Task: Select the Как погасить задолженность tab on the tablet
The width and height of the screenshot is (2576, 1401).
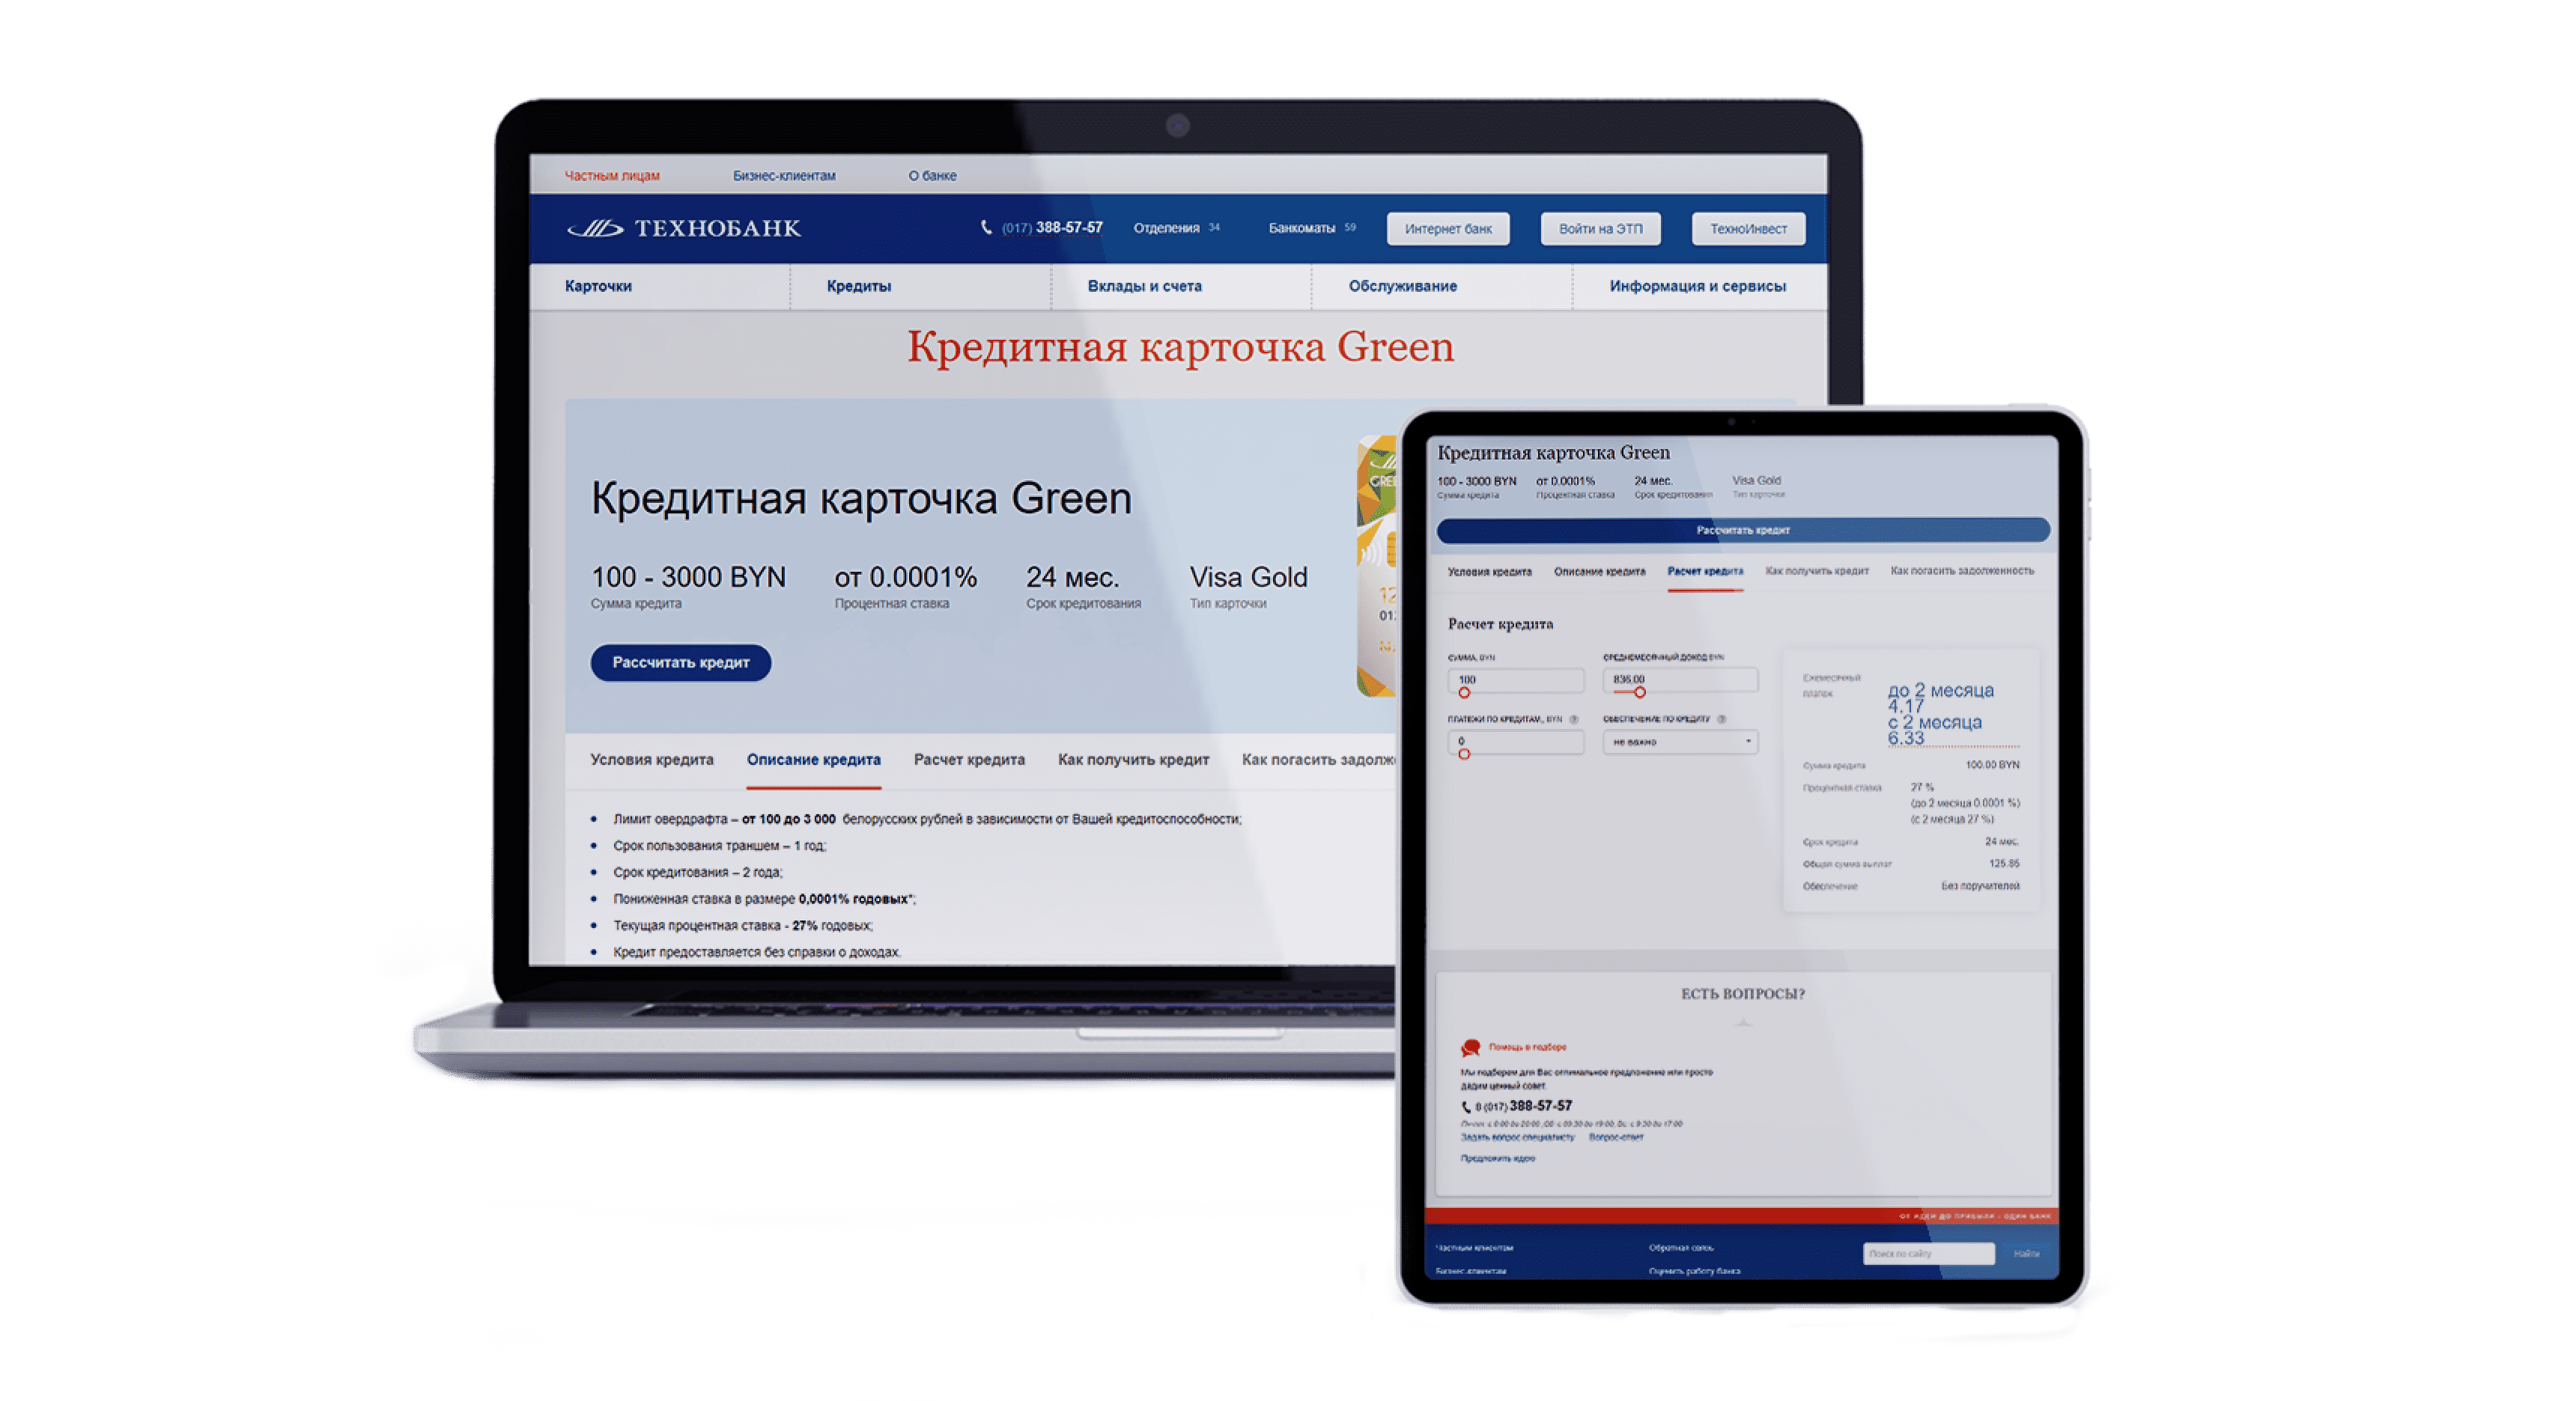Action: click(x=1962, y=572)
